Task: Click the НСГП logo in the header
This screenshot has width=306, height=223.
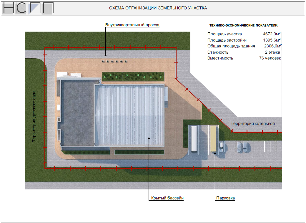Action: click(x=28, y=8)
